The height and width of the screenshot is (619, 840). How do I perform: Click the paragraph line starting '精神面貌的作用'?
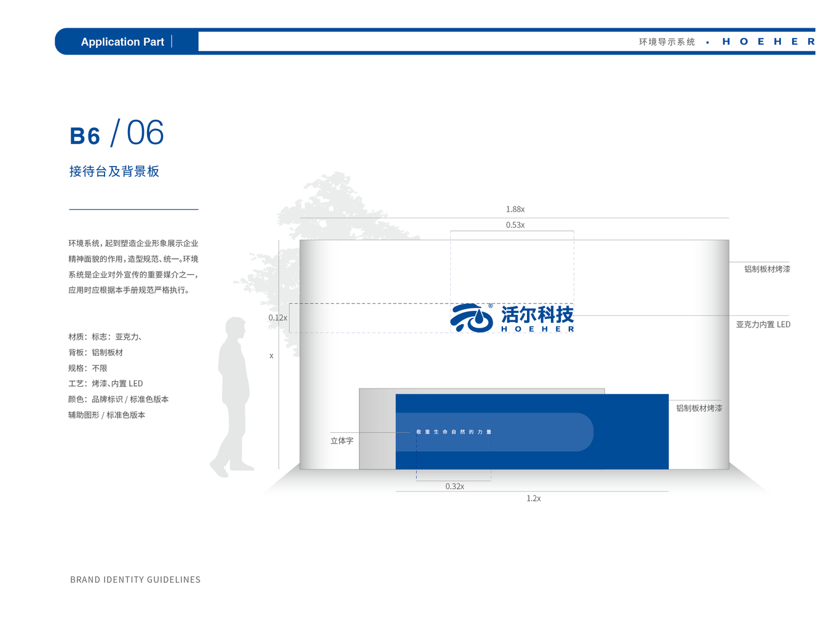tap(133, 259)
